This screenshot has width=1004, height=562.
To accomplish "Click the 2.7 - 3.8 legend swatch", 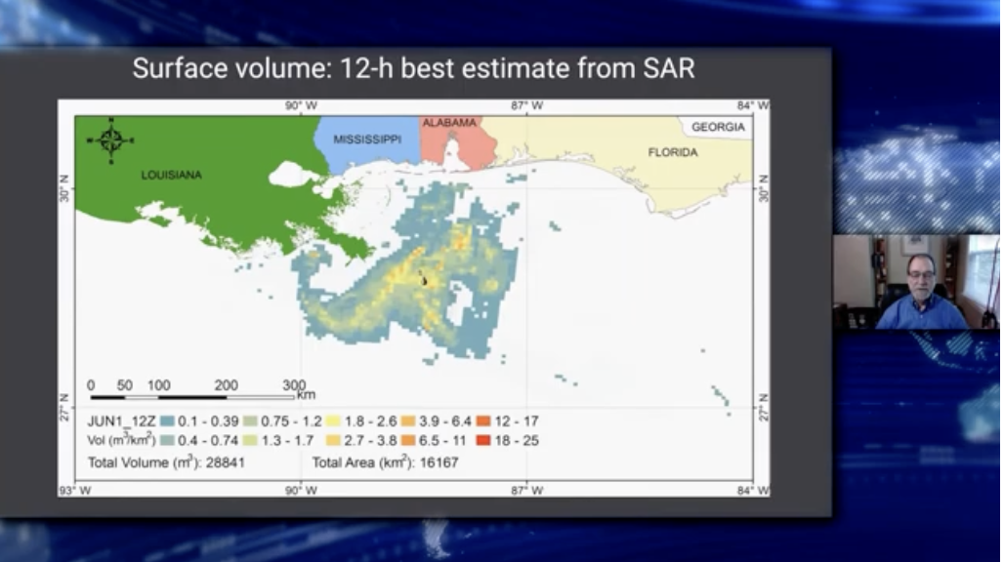I will pos(331,441).
